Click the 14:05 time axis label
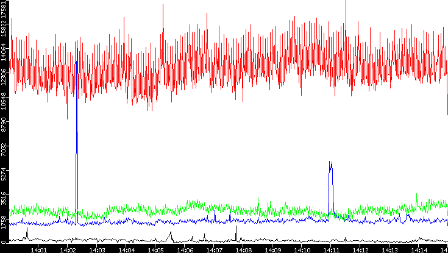Image resolution: width=448 pixels, height=253 pixels. [x=155, y=250]
